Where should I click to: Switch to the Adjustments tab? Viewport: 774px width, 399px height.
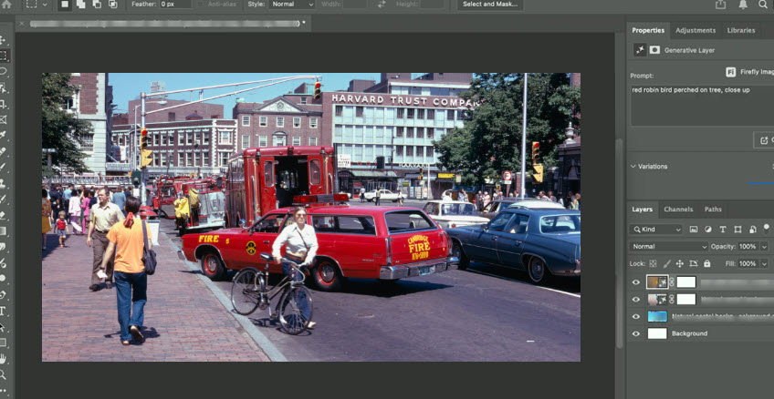point(696,30)
